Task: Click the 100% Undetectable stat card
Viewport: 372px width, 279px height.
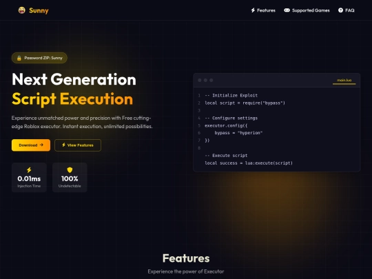Action: 70,177
